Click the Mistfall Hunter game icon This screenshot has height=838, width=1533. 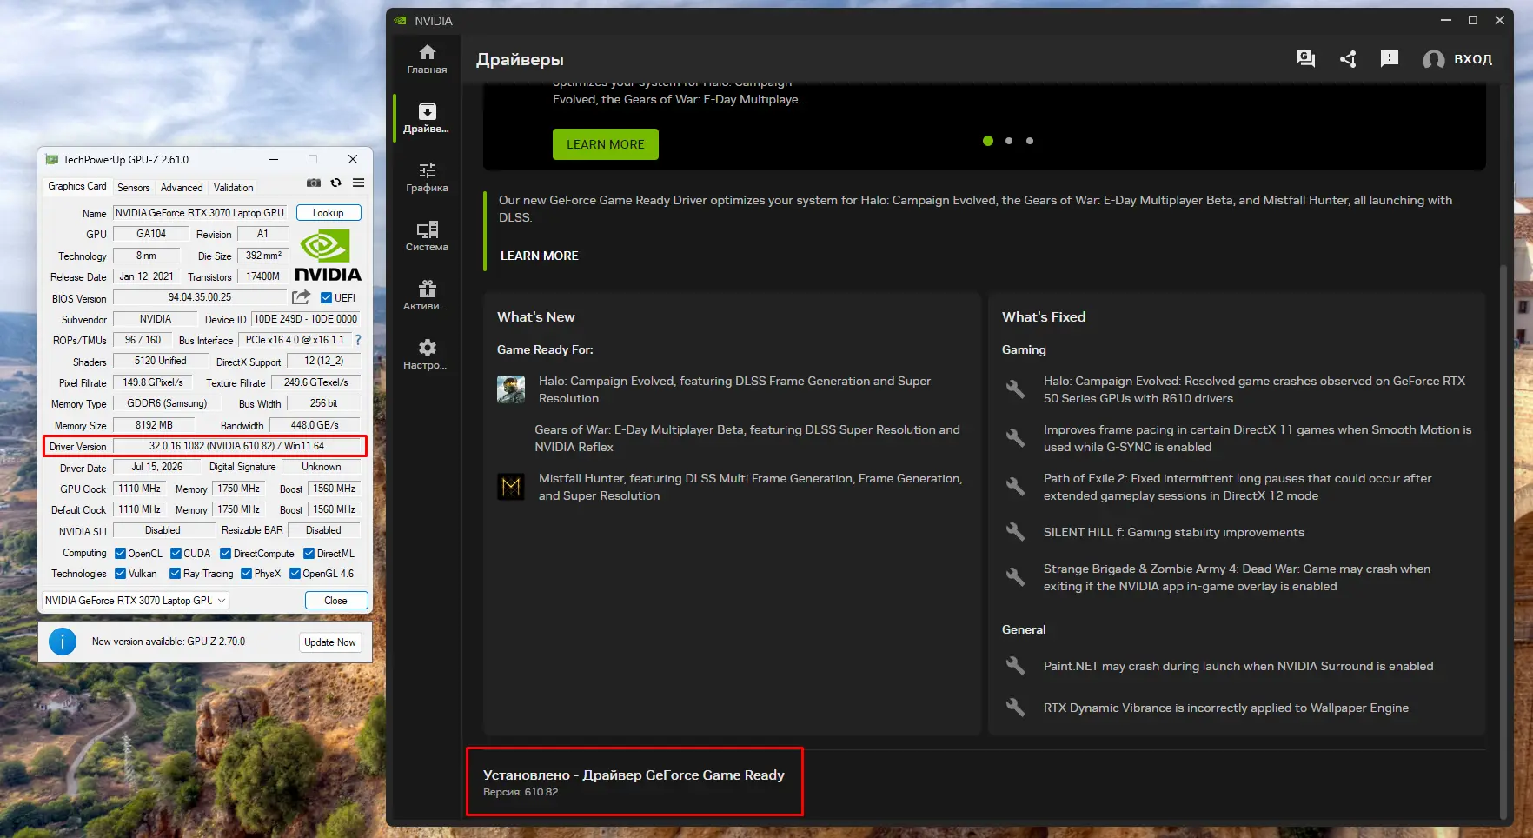coord(511,487)
